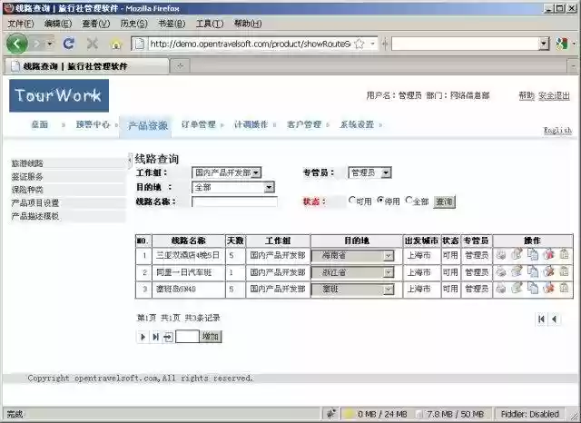The height and width of the screenshot is (423, 581).
Task: Open 旅游线路 in the sidebar
Action: coord(27,163)
